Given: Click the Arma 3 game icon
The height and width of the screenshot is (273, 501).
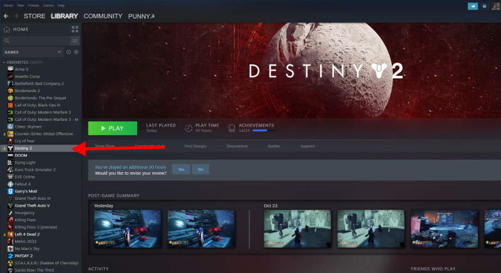Looking at the screenshot, I should (10, 69).
